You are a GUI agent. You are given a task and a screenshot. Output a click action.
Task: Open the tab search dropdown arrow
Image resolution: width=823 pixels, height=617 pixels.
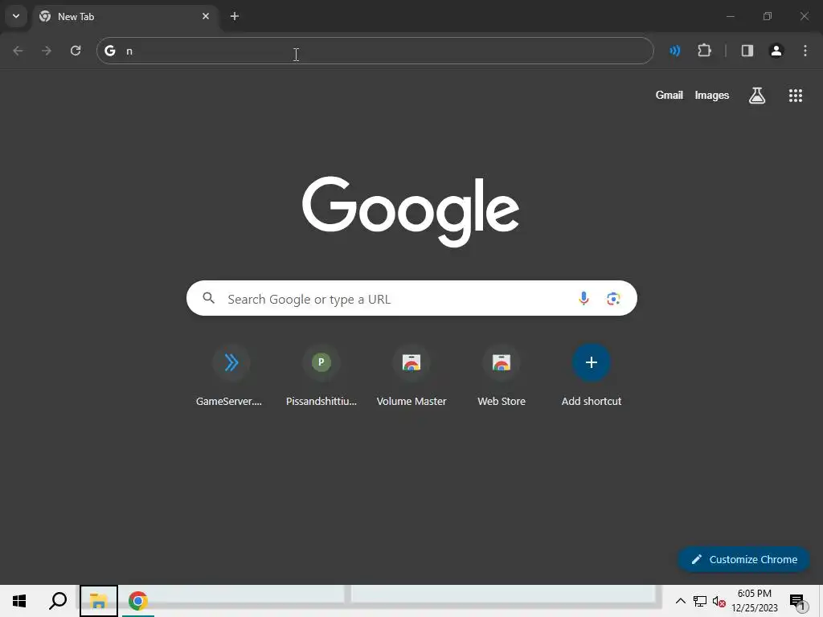[16, 16]
